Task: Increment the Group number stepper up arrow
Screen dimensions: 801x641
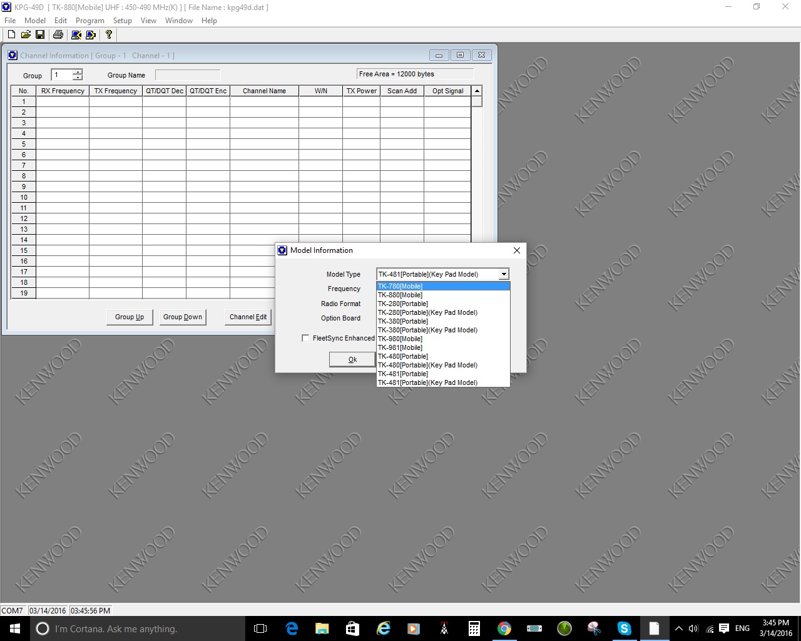Action: [78, 72]
